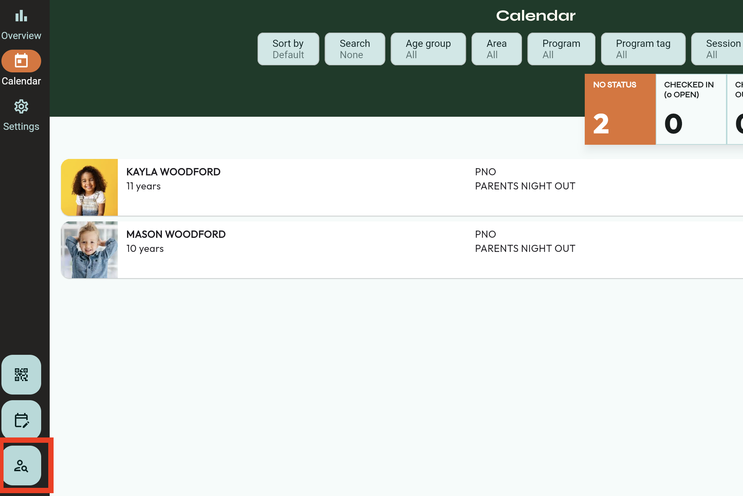Click the orange Calendar sidebar icon
The image size is (743, 496).
point(21,61)
